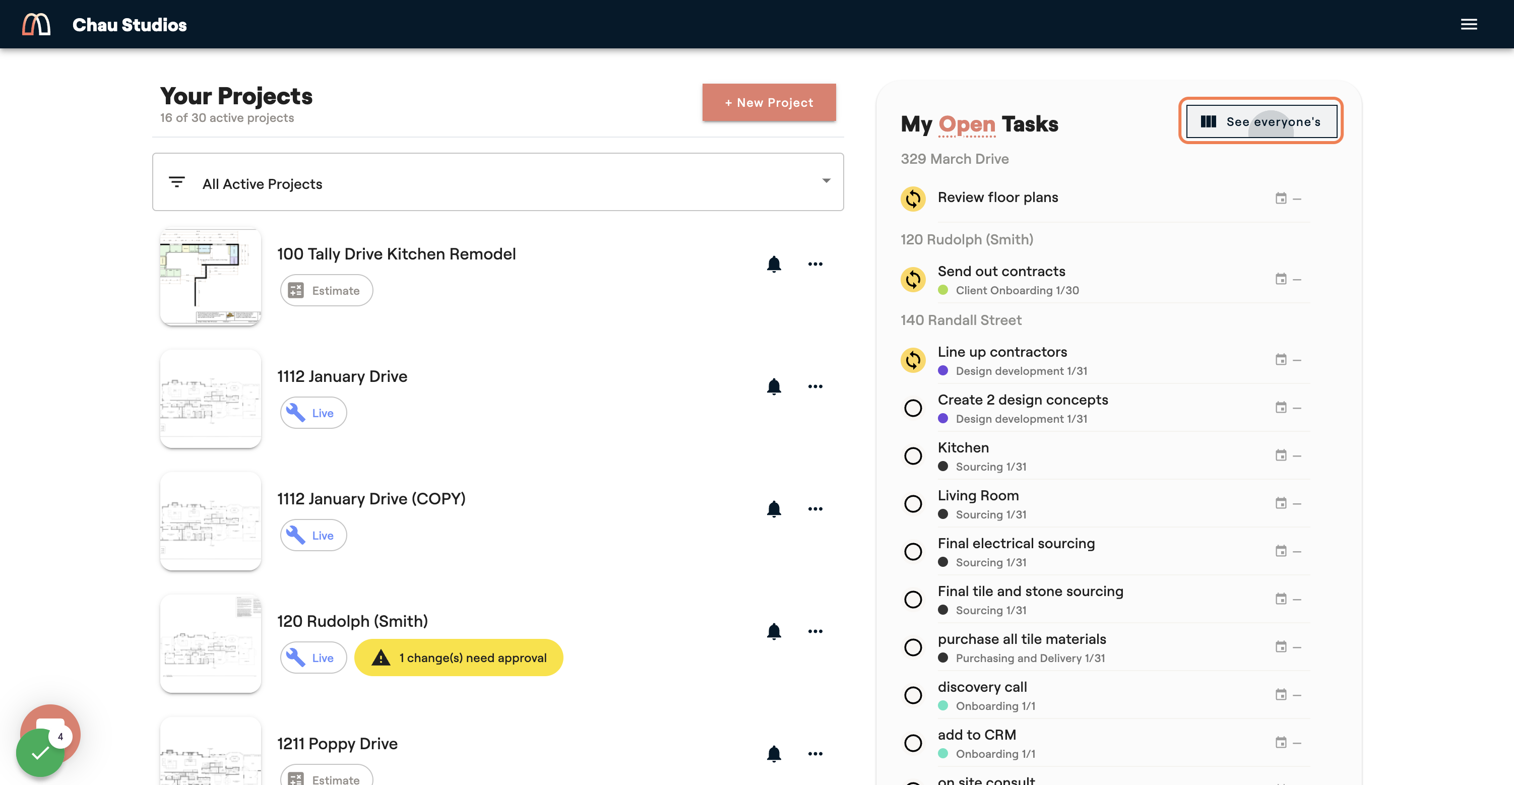This screenshot has width=1514, height=785.
Task: Toggle bell for 1112 January Drive (COPY)
Action: [774, 508]
